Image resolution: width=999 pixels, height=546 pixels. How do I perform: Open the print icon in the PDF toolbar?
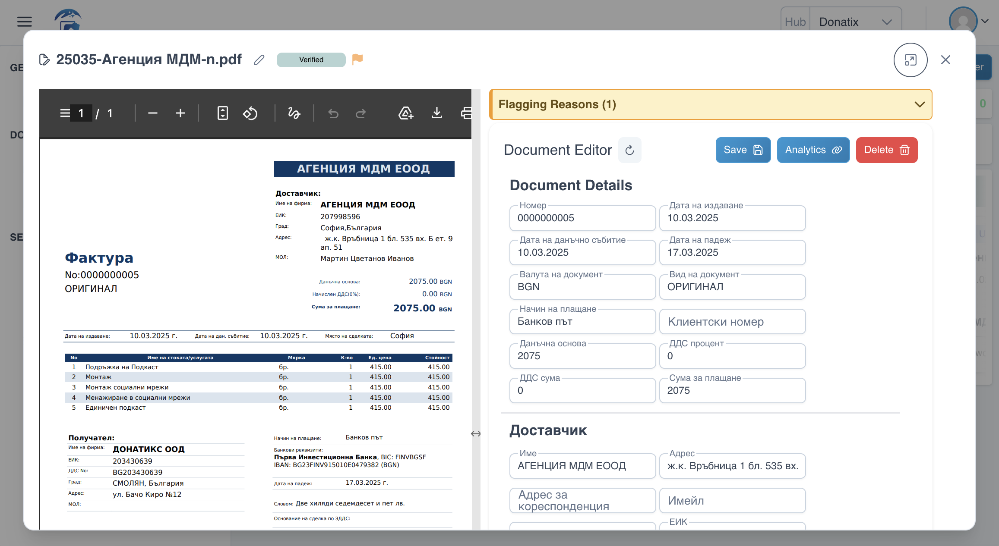[x=467, y=113]
